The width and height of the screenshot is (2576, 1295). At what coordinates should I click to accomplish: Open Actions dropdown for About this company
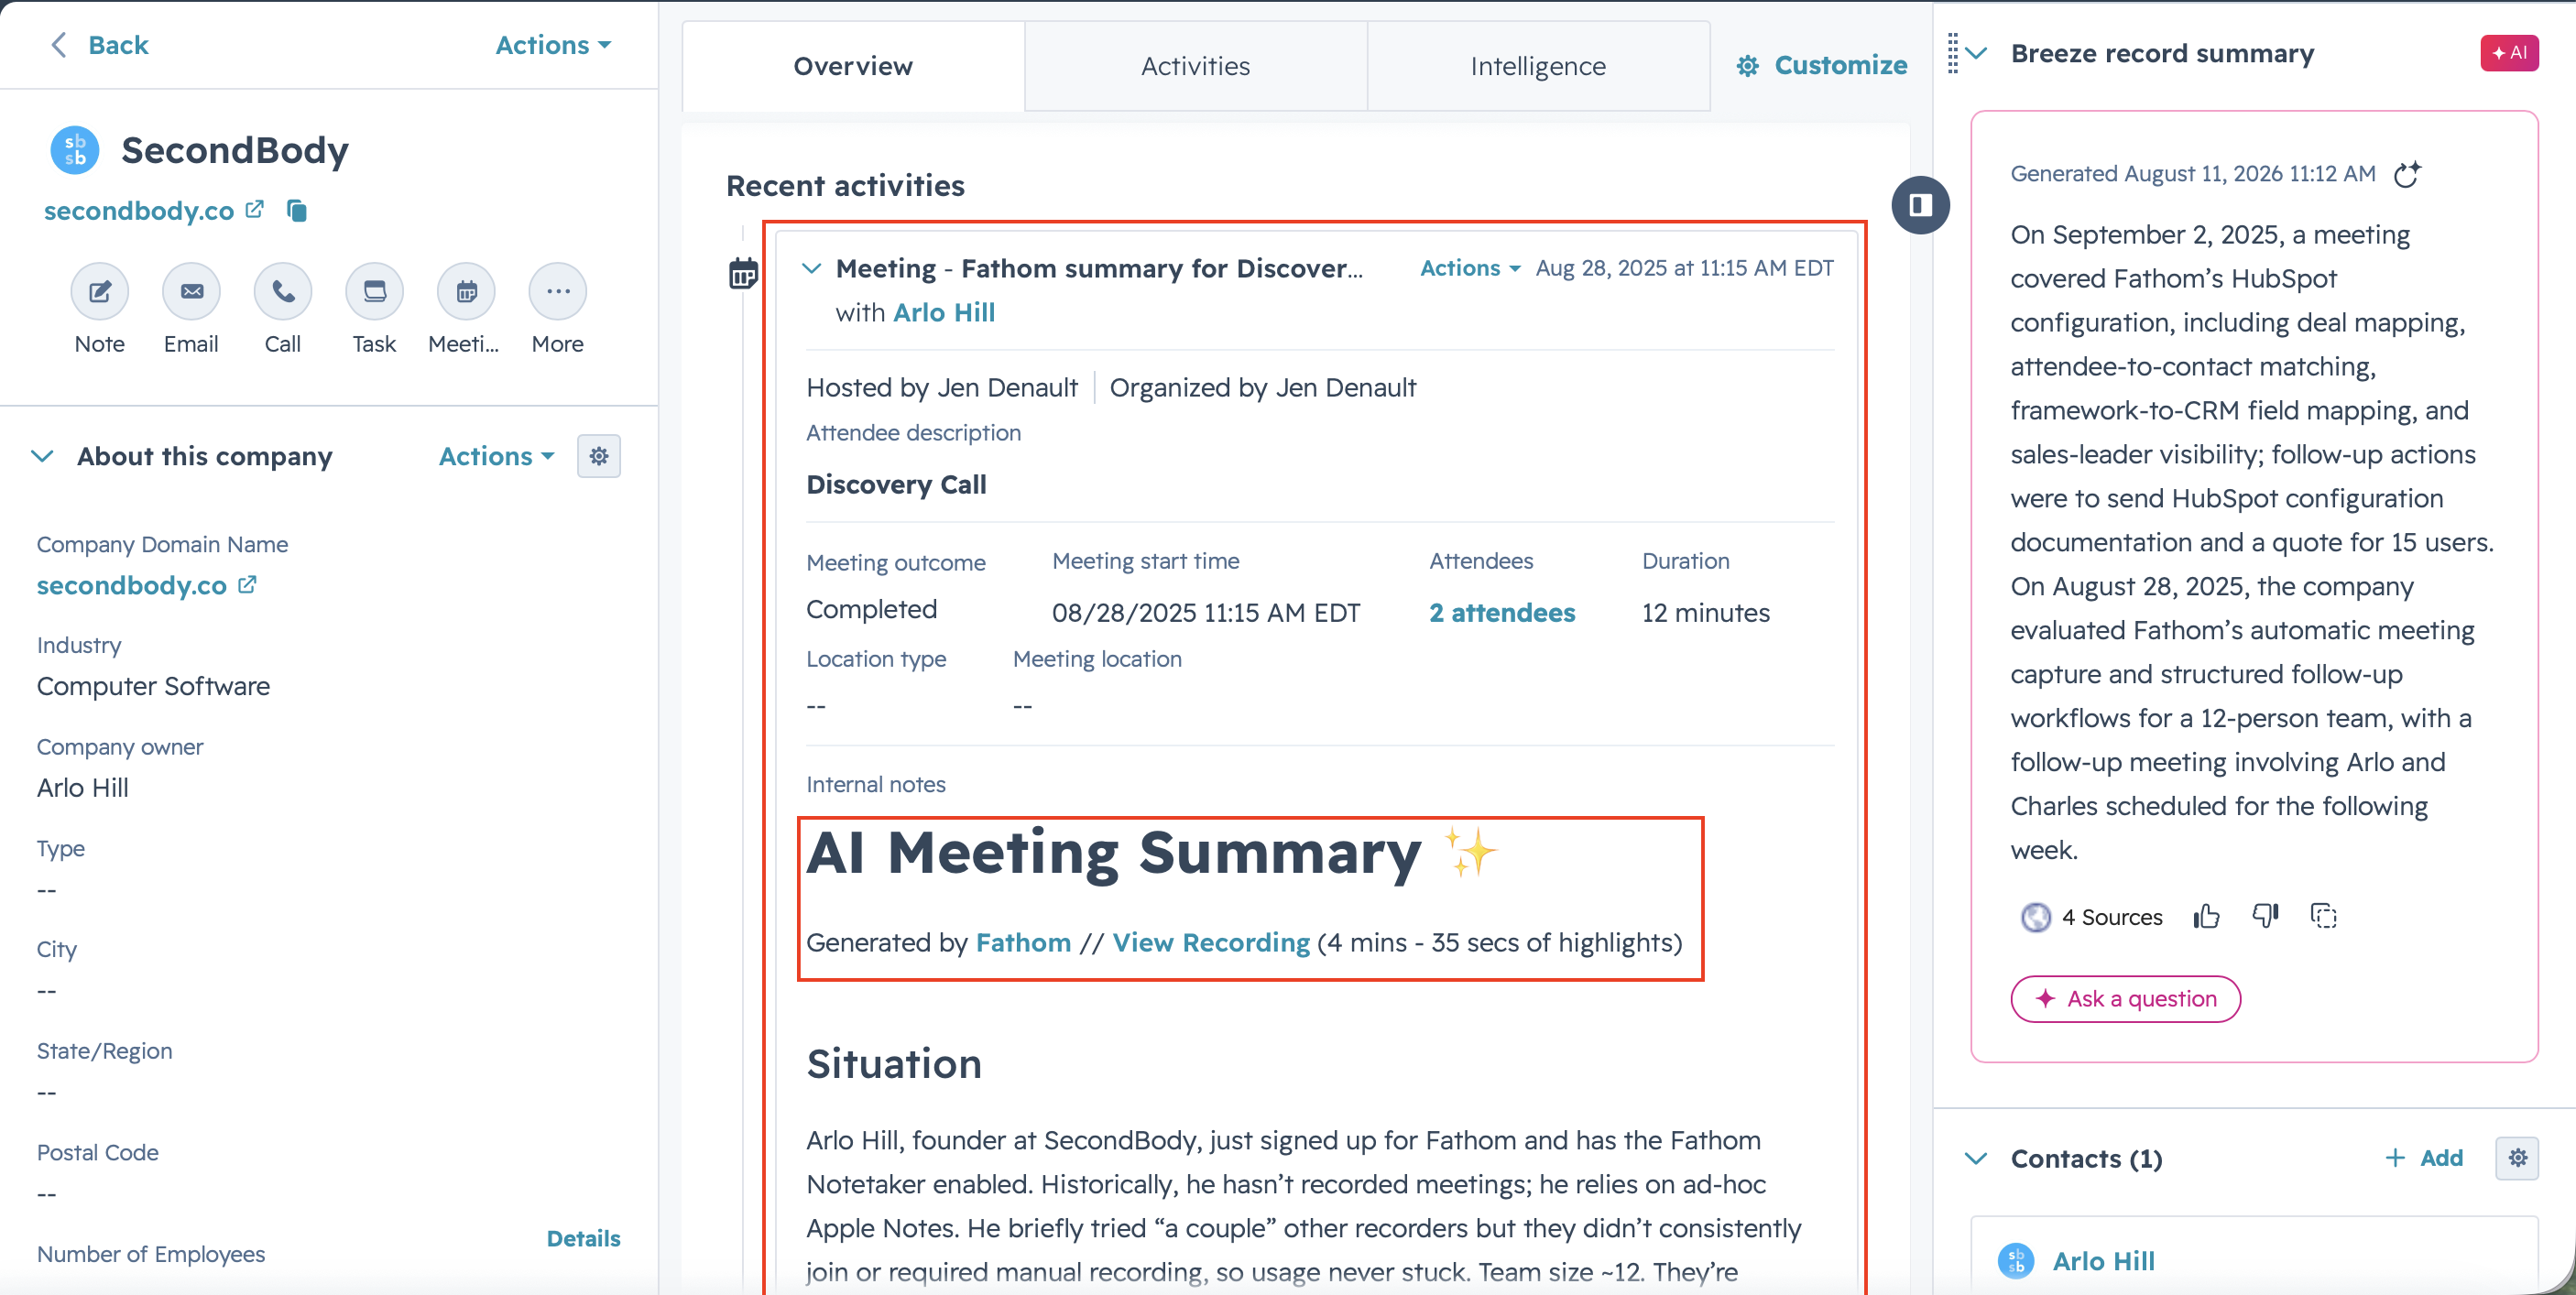pos(496,456)
